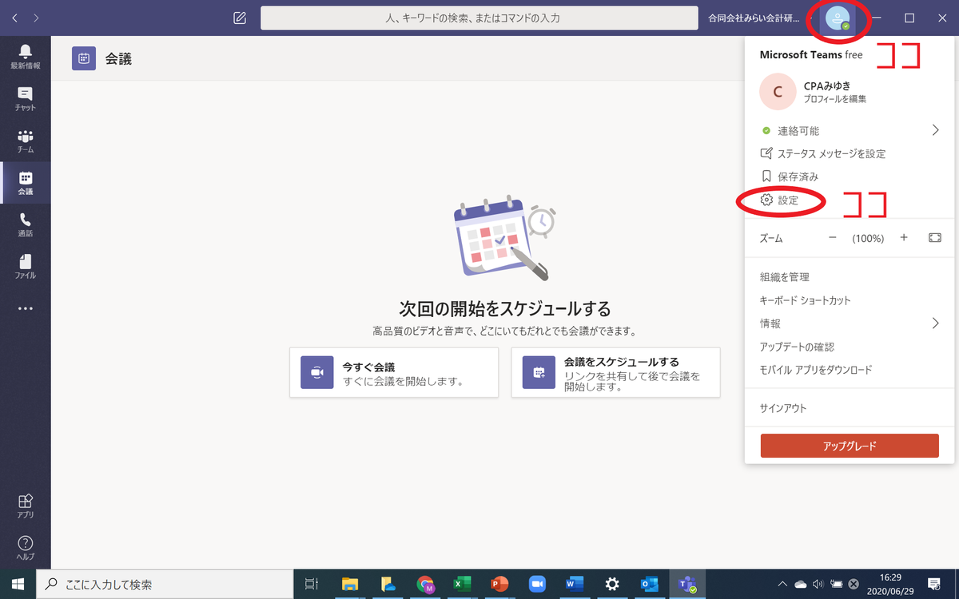Open Zoom from the taskbar
Viewport: 959px width, 599px height.
pyautogui.click(x=537, y=584)
